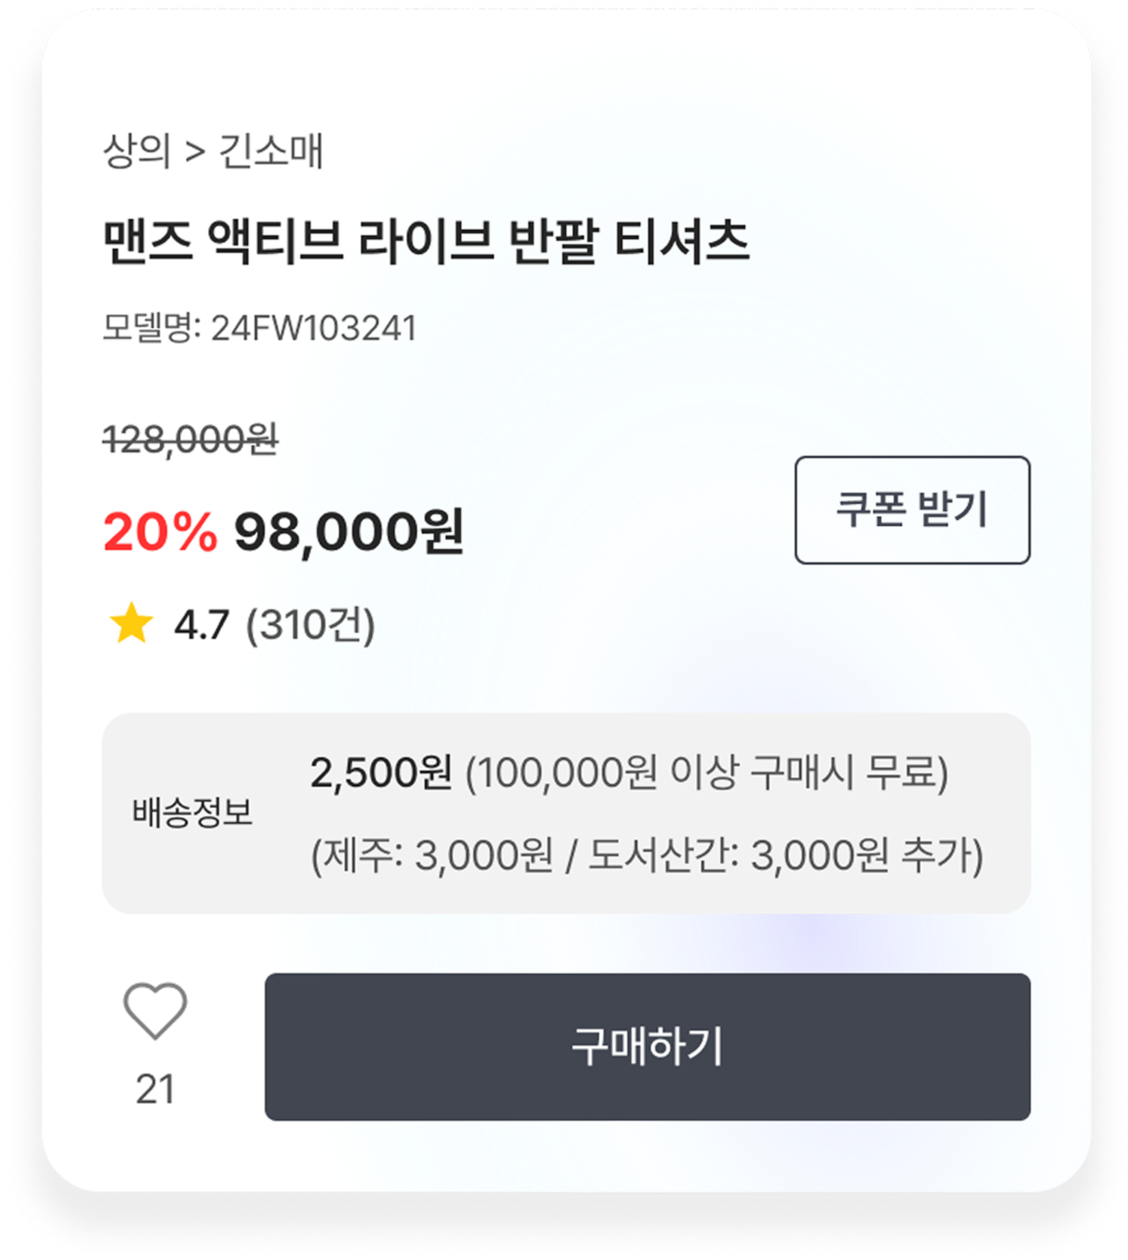Click the 100,000원 이상 구매시 무료 text
This screenshot has width=1128, height=1260.
(x=707, y=773)
